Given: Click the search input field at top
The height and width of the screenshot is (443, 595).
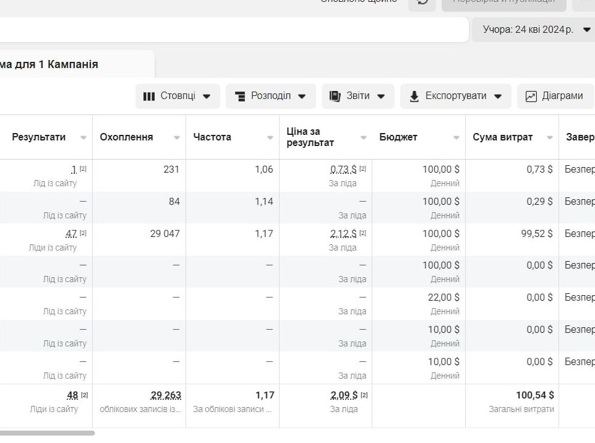Looking at the screenshot, I should tap(234, 30).
